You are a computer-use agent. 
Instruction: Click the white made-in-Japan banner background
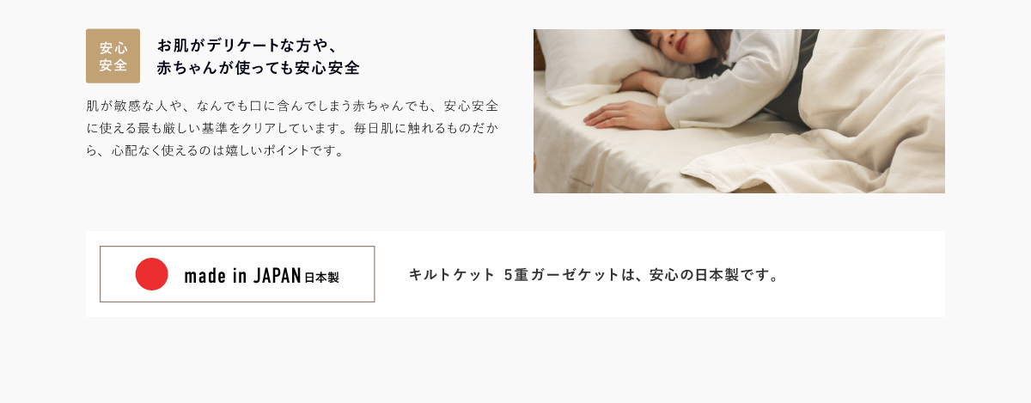pyautogui.click(x=515, y=274)
